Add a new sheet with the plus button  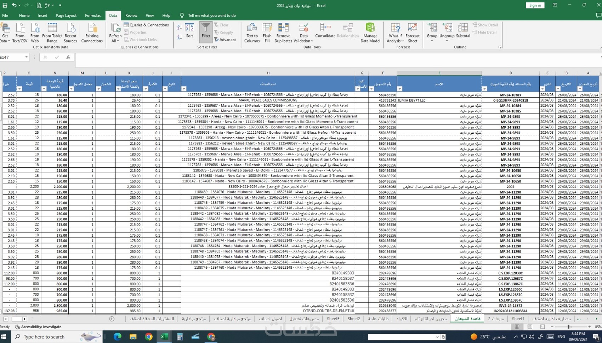(112, 319)
